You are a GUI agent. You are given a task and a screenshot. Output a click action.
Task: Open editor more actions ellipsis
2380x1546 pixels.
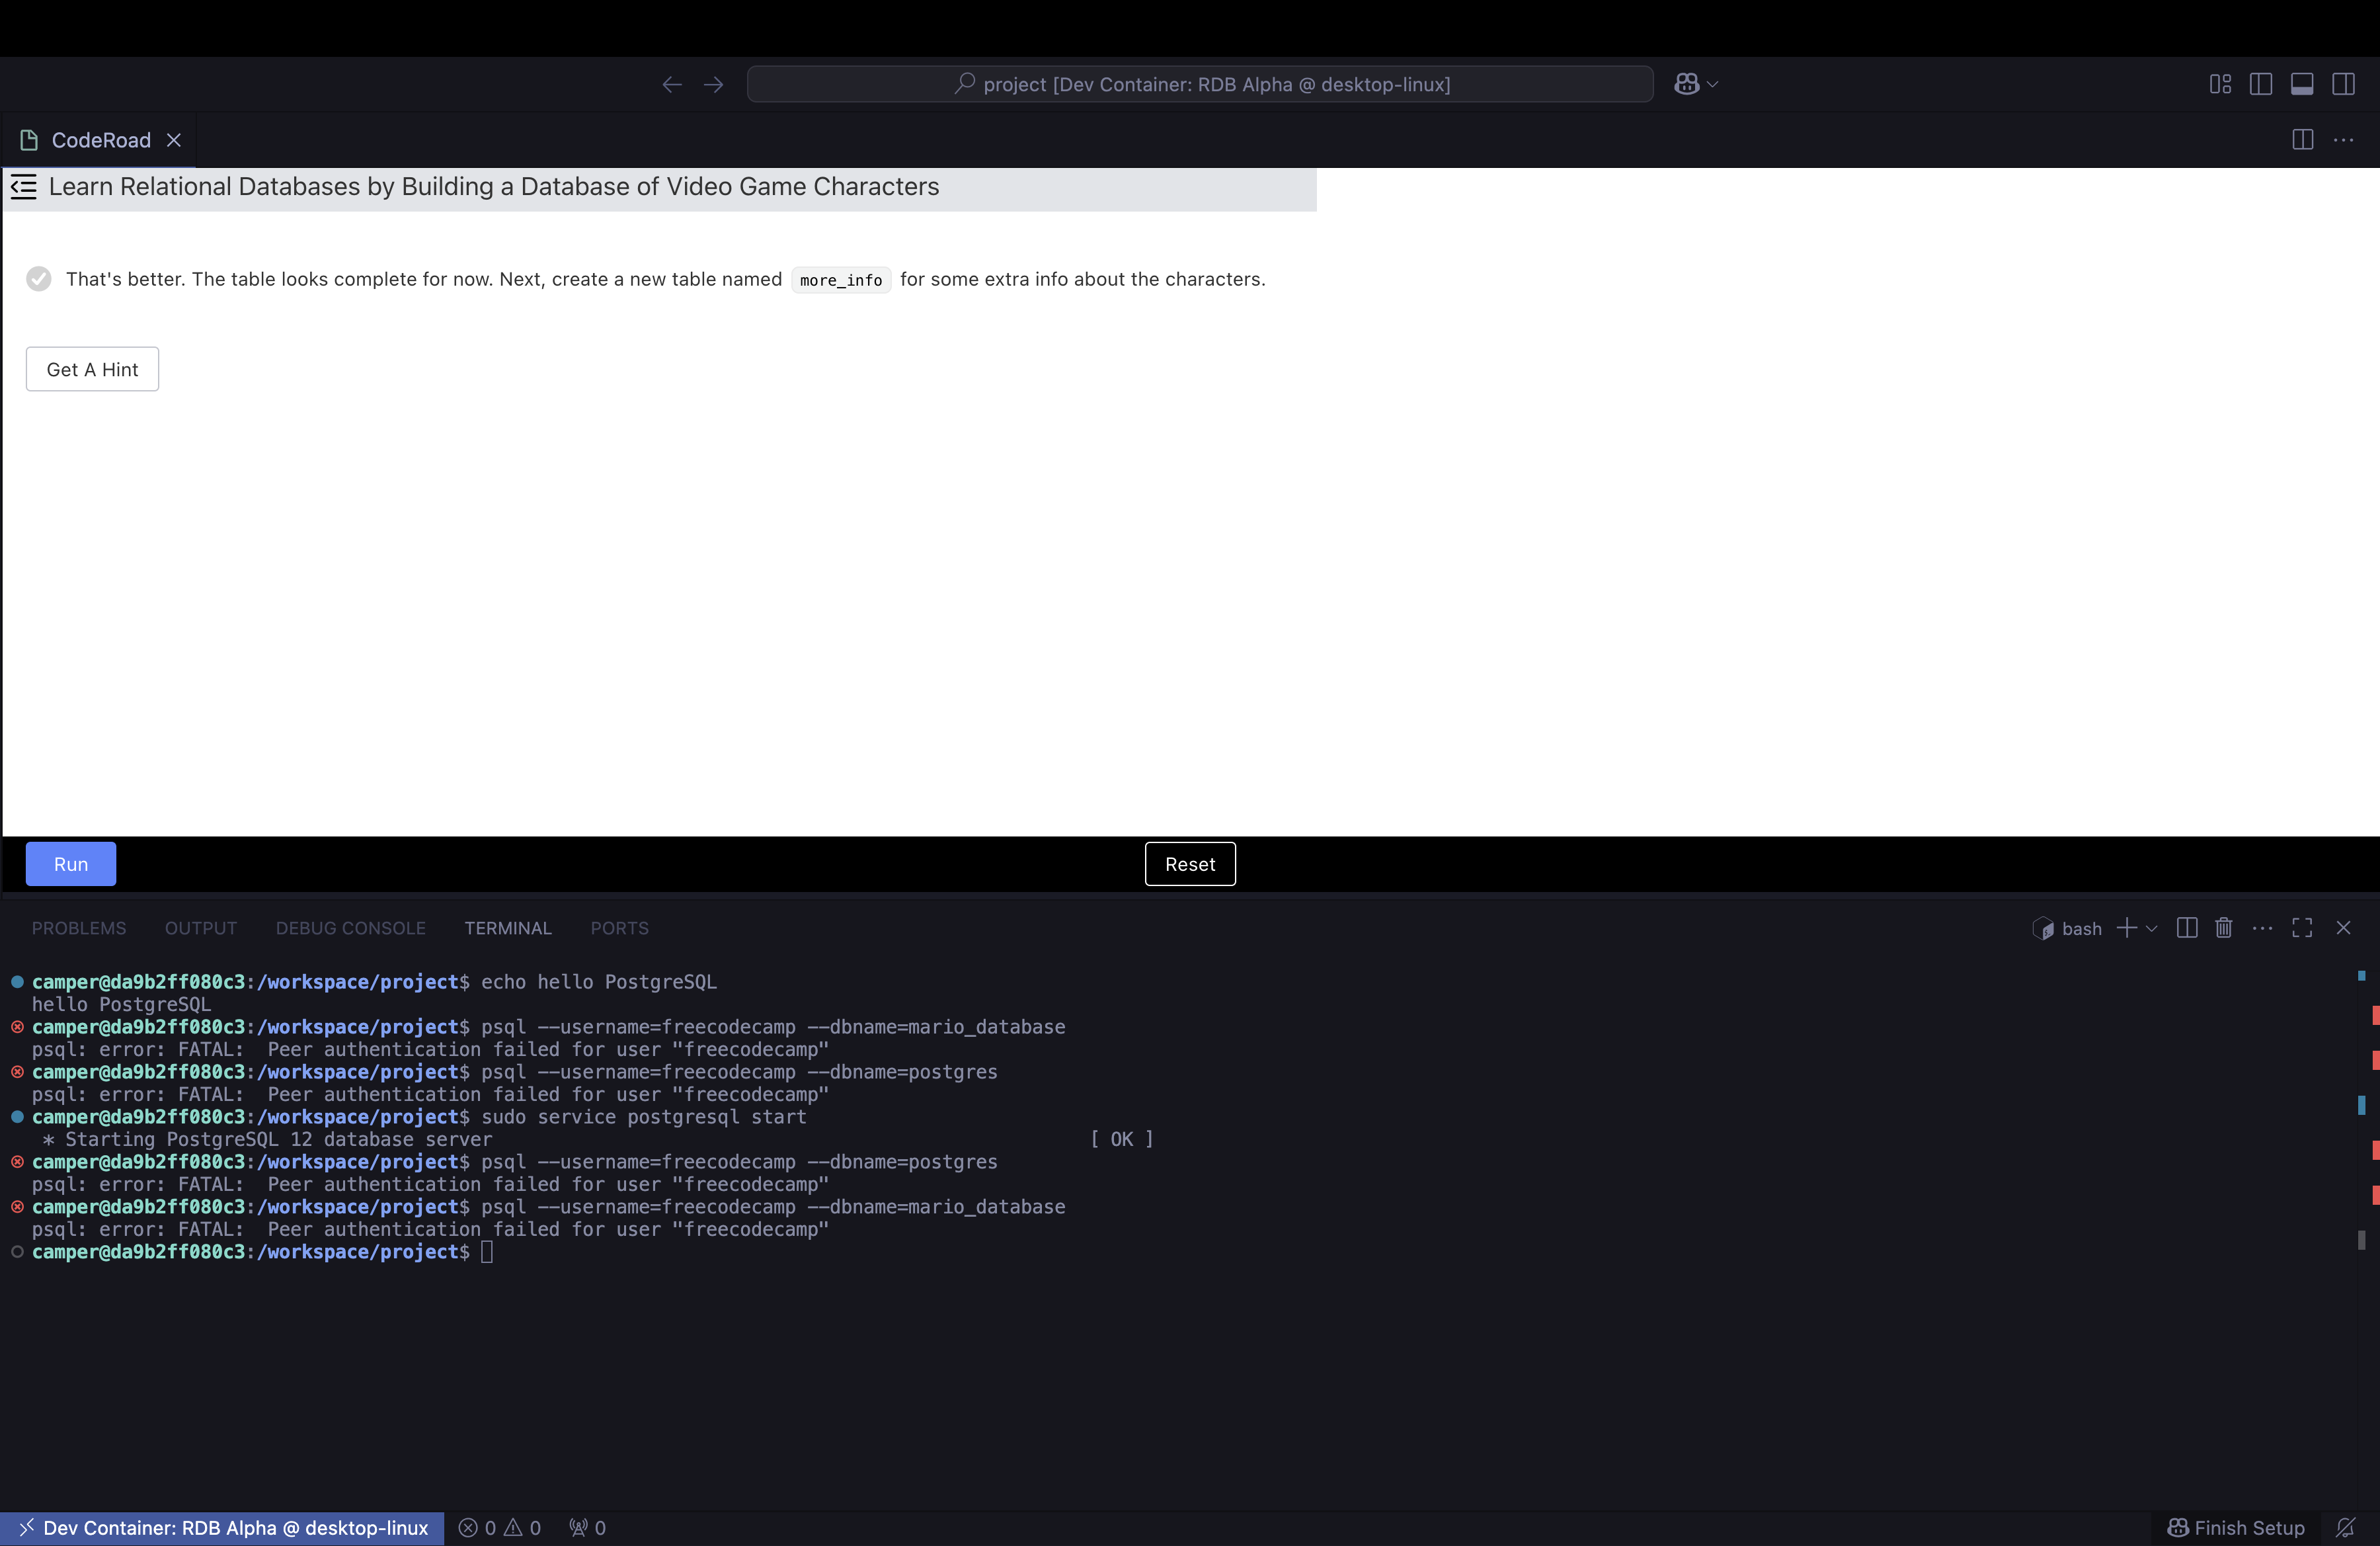[x=2343, y=140]
